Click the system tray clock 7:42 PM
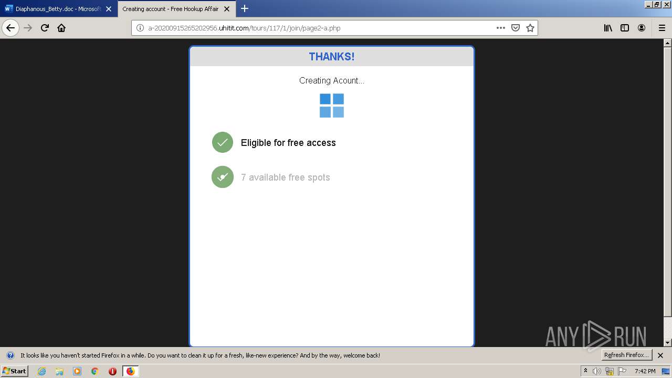 click(645, 371)
